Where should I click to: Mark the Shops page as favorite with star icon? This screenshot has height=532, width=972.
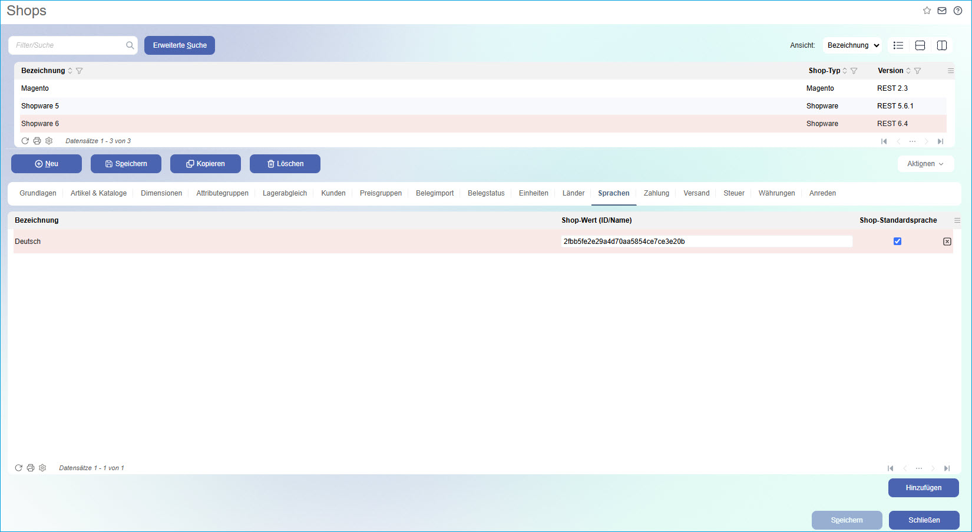(927, 11)
